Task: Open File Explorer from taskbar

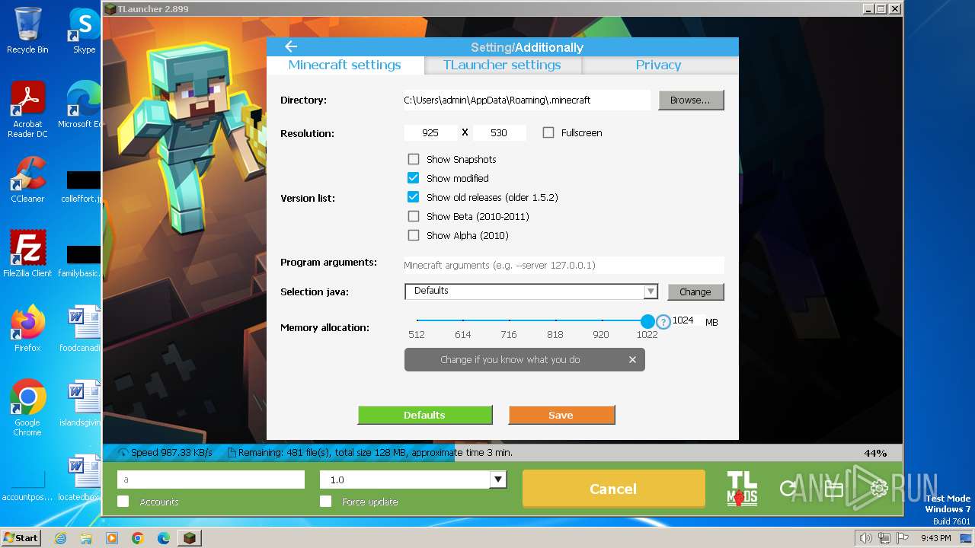Action: click(86, 538)
